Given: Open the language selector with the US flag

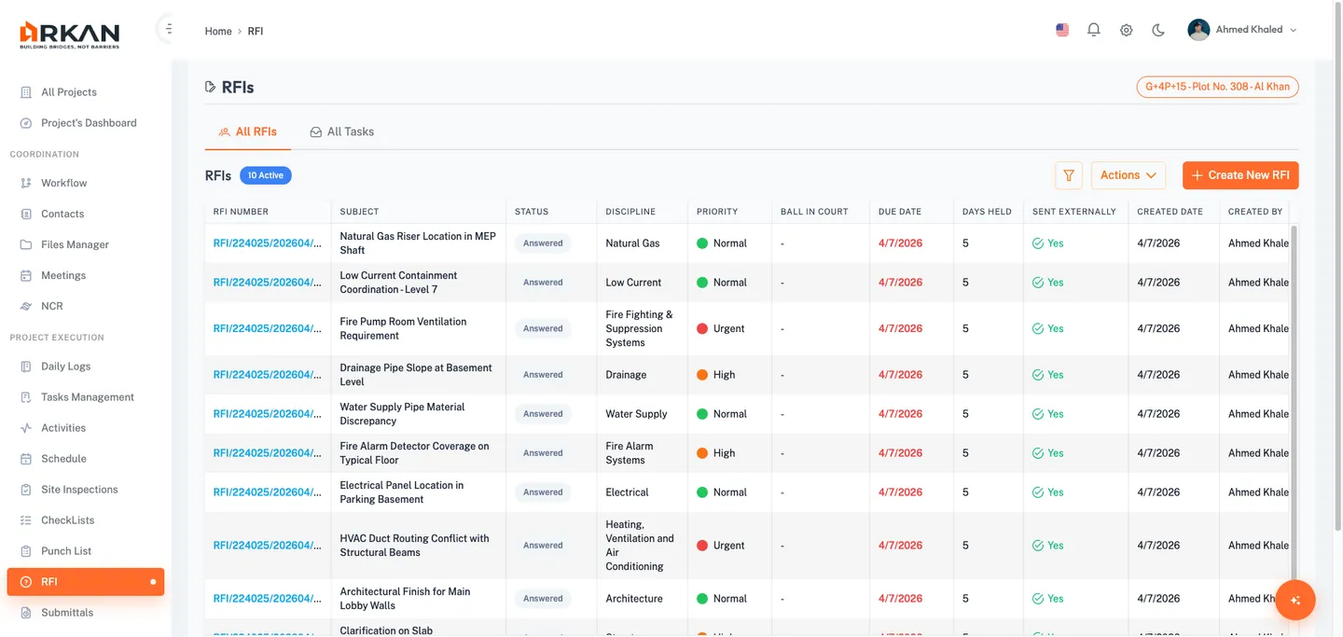Looking at the screenshot, I should tap(1061, 29).
